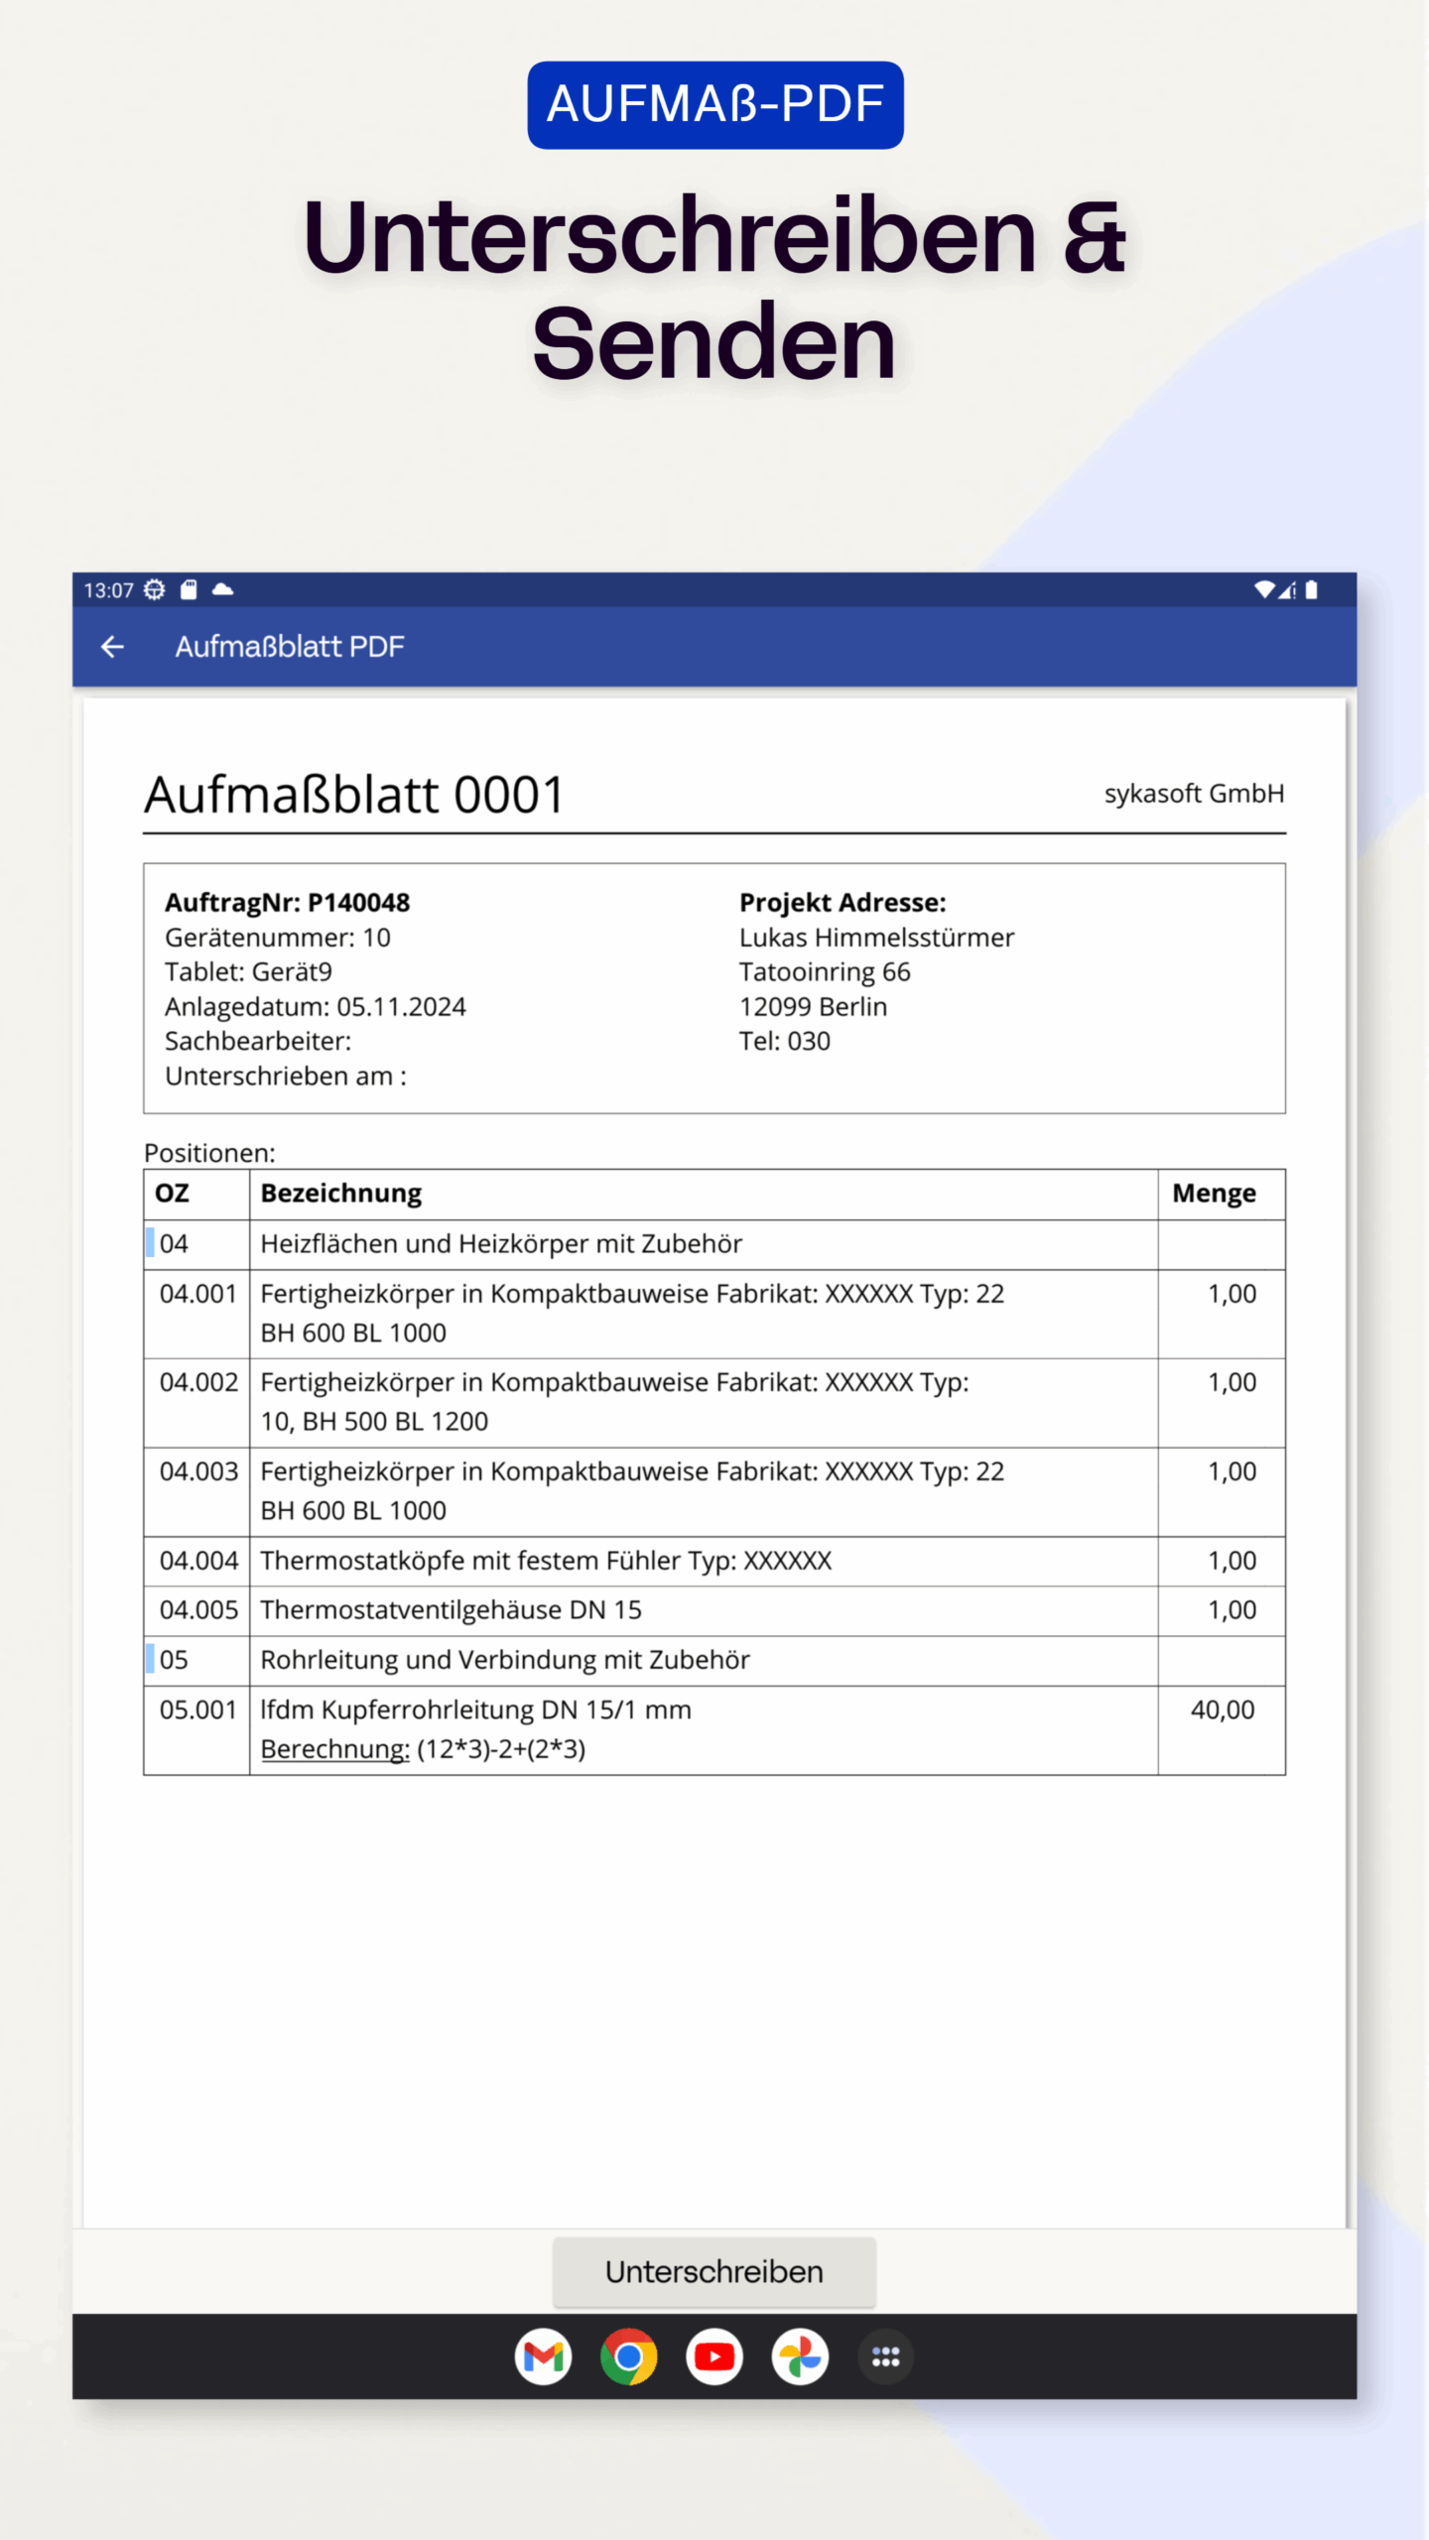This screenshot has width=1429, height=2540.
Task: Open Google Photos from the taskbar
Action: (800, 2356)
